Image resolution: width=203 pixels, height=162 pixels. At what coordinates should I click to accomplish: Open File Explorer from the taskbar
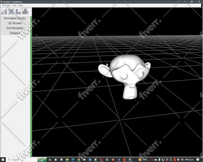pos(67,160)
